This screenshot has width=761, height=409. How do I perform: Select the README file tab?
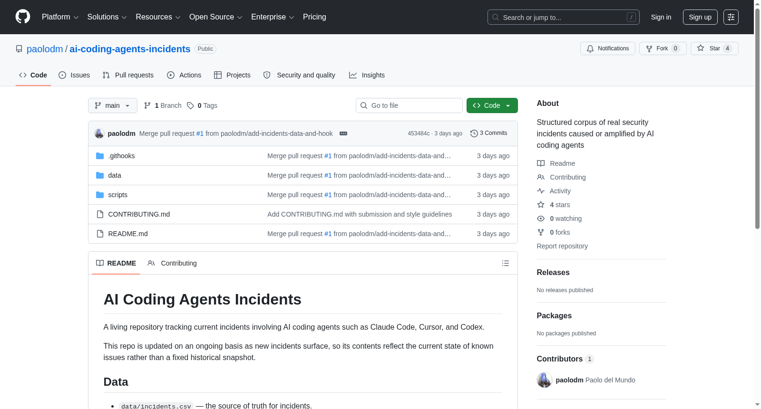click(116, 263)
